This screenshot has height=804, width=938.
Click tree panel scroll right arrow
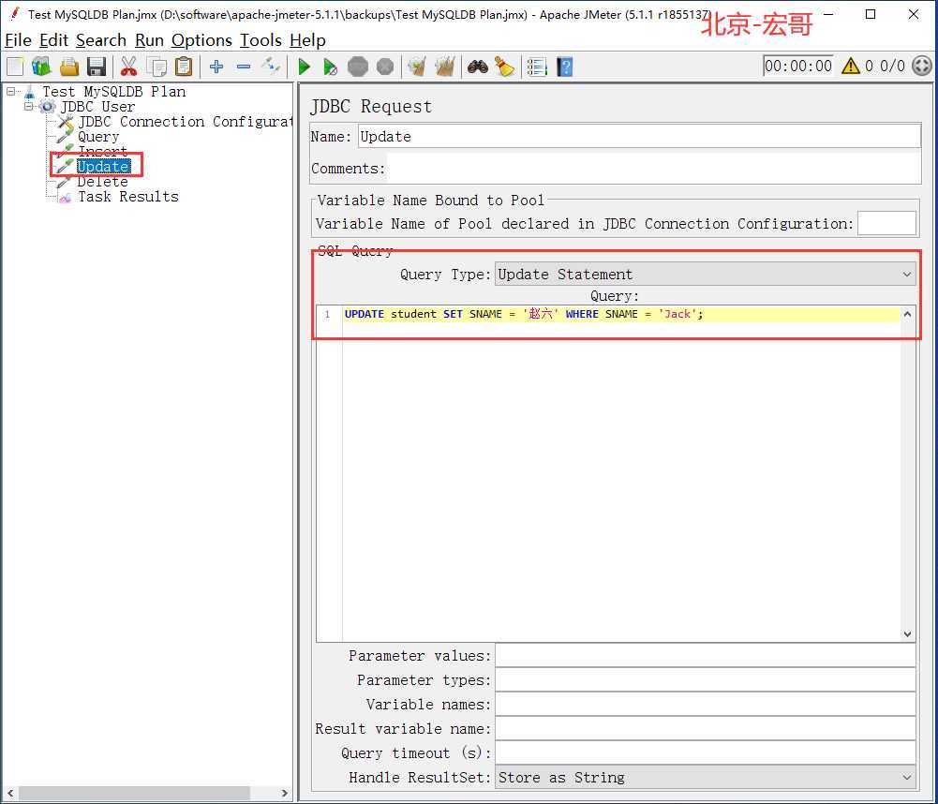click(x=284, y=794)
